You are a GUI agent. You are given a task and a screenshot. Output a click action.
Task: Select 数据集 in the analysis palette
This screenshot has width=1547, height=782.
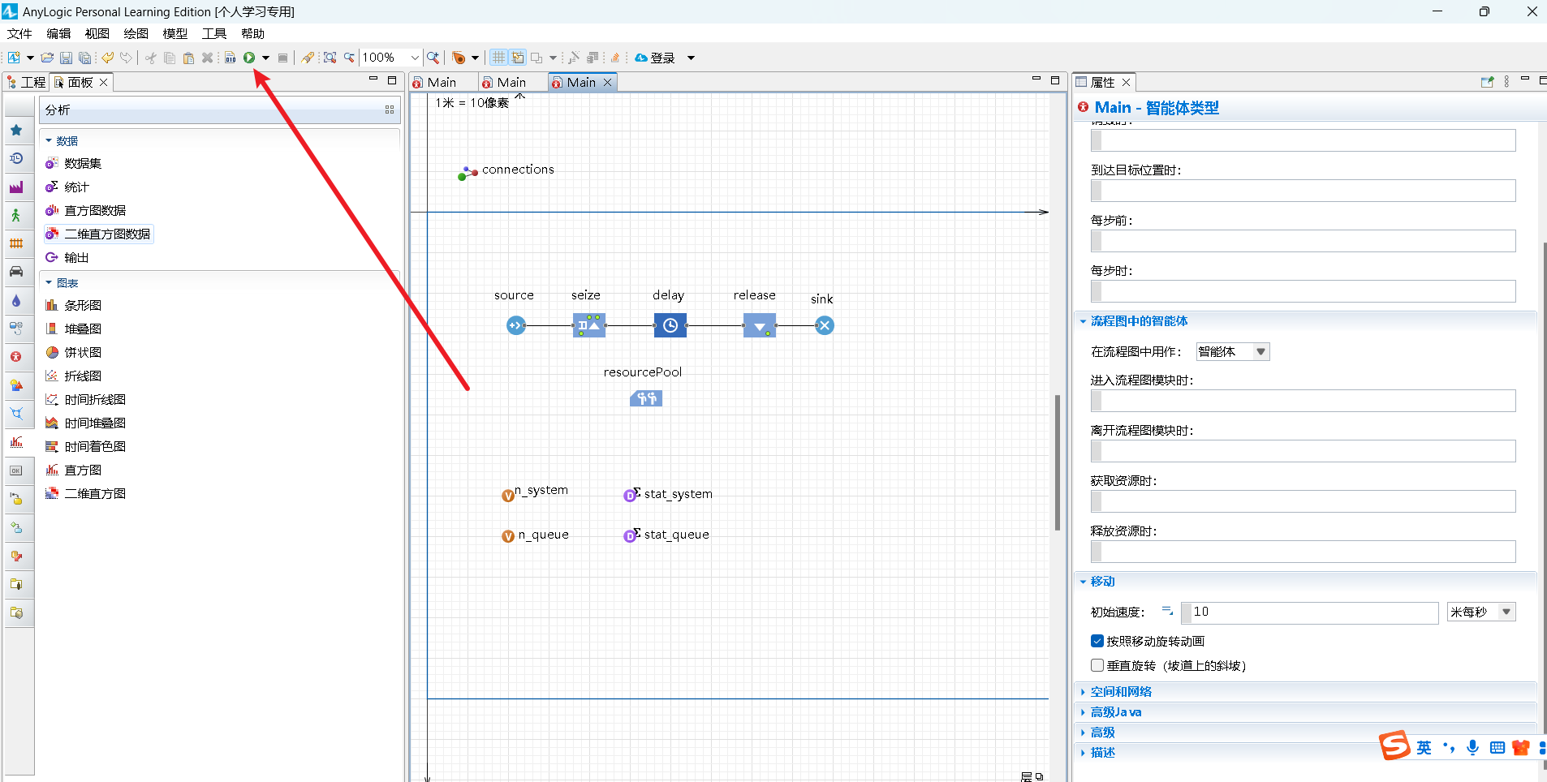coord(74,163)
